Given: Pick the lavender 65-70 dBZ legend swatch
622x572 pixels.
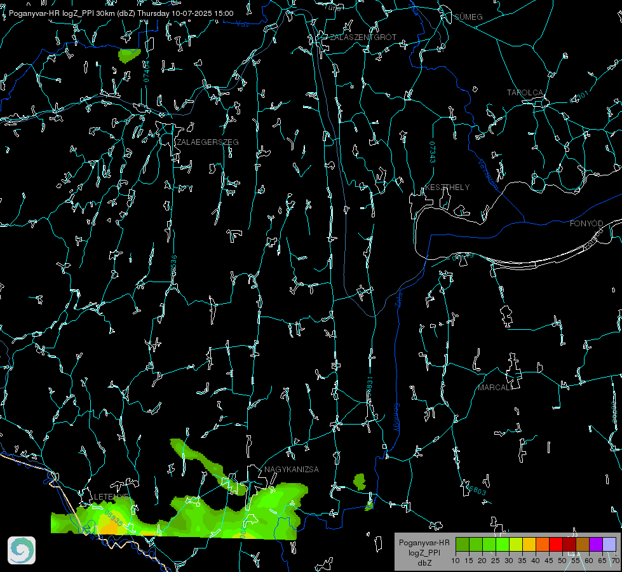Looking at the screenshot, I should [x=609, y=544].
